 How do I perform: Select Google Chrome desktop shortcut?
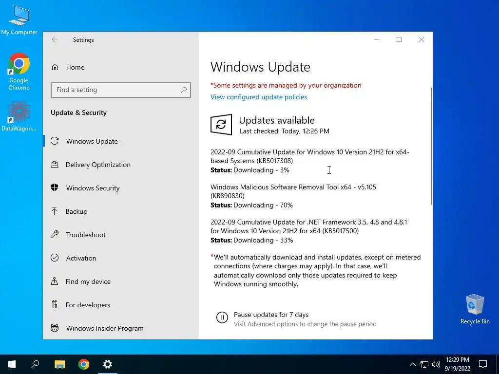(19, 72)
